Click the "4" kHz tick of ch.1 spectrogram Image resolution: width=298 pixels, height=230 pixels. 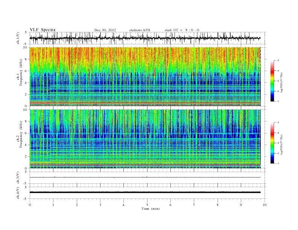(x=26, y=83)
